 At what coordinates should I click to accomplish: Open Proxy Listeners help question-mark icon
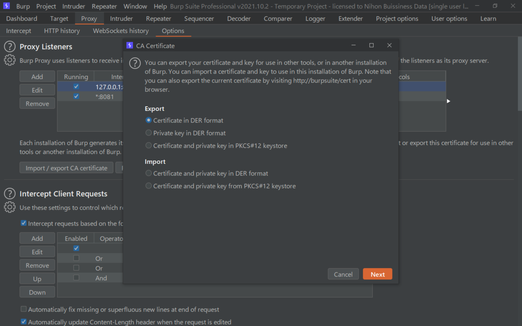[10, 47]
